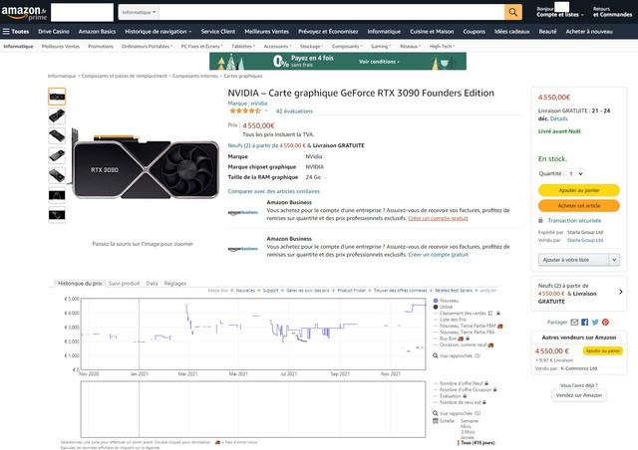638x450 pixels.
Task: Open 42 évaluations link
Action: click(294, 111)
